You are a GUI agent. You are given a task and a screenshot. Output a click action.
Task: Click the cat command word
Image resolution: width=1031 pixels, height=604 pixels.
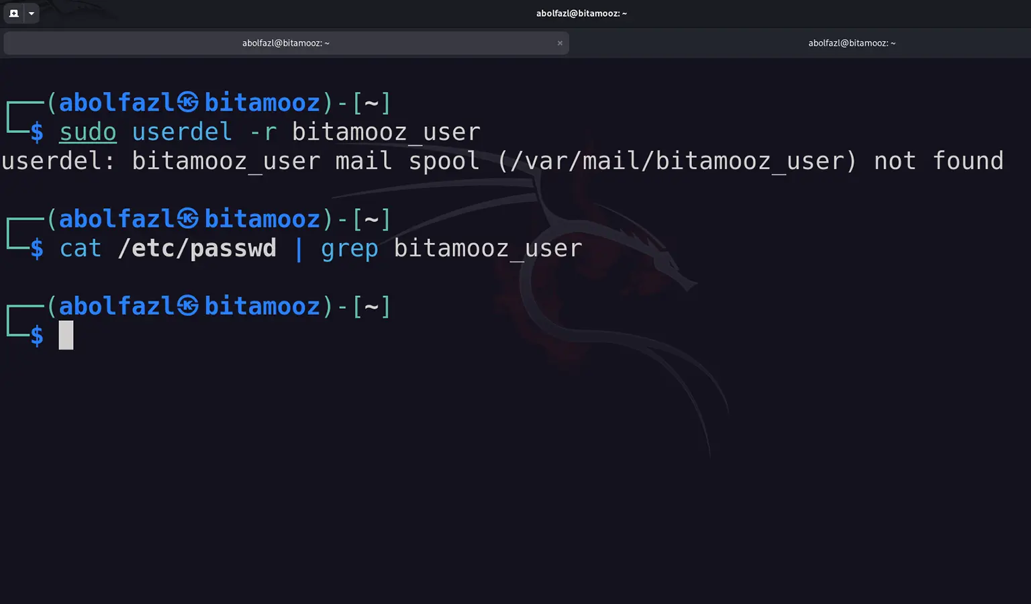[81, 248]
